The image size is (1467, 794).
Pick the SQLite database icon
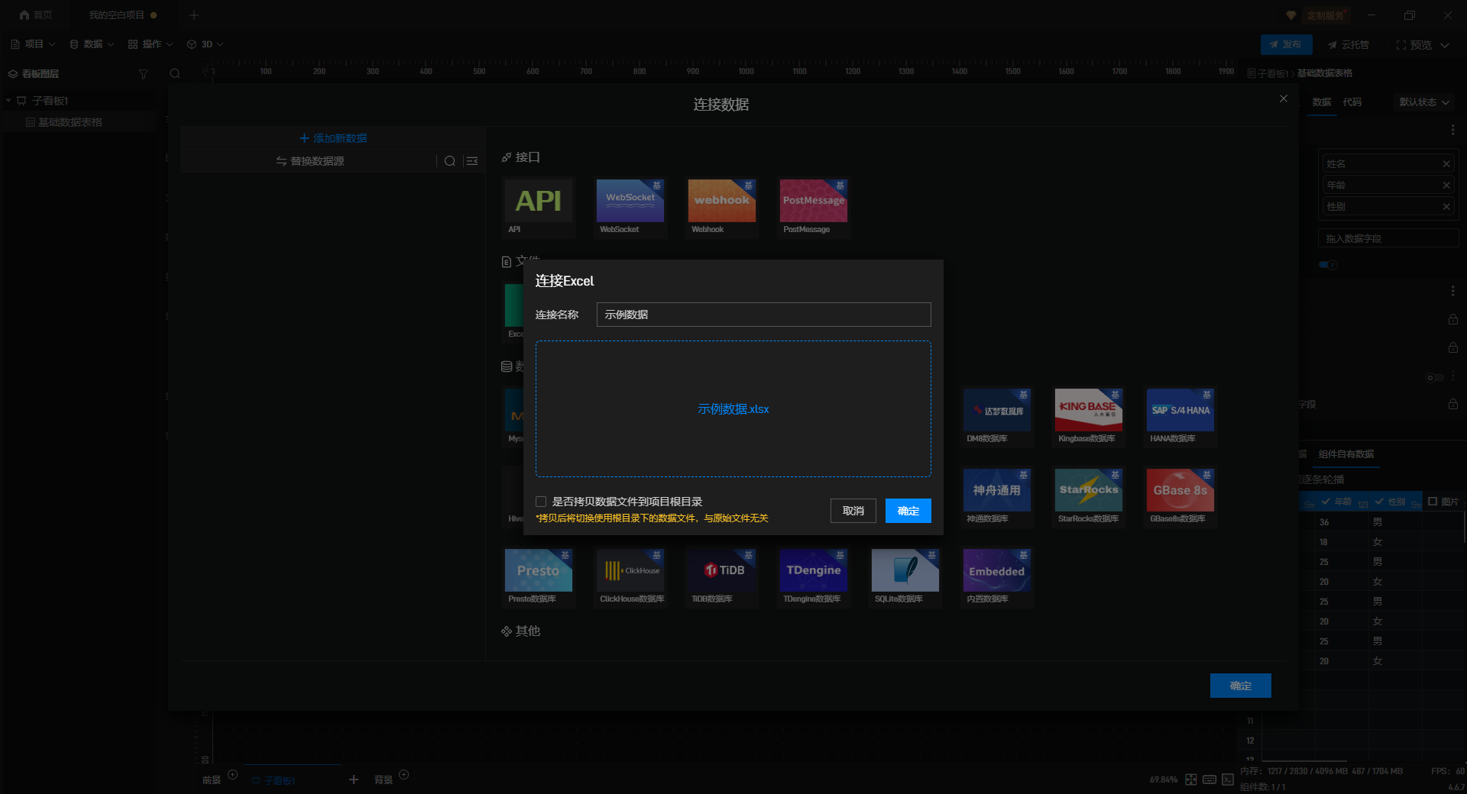tap(905, 570)
